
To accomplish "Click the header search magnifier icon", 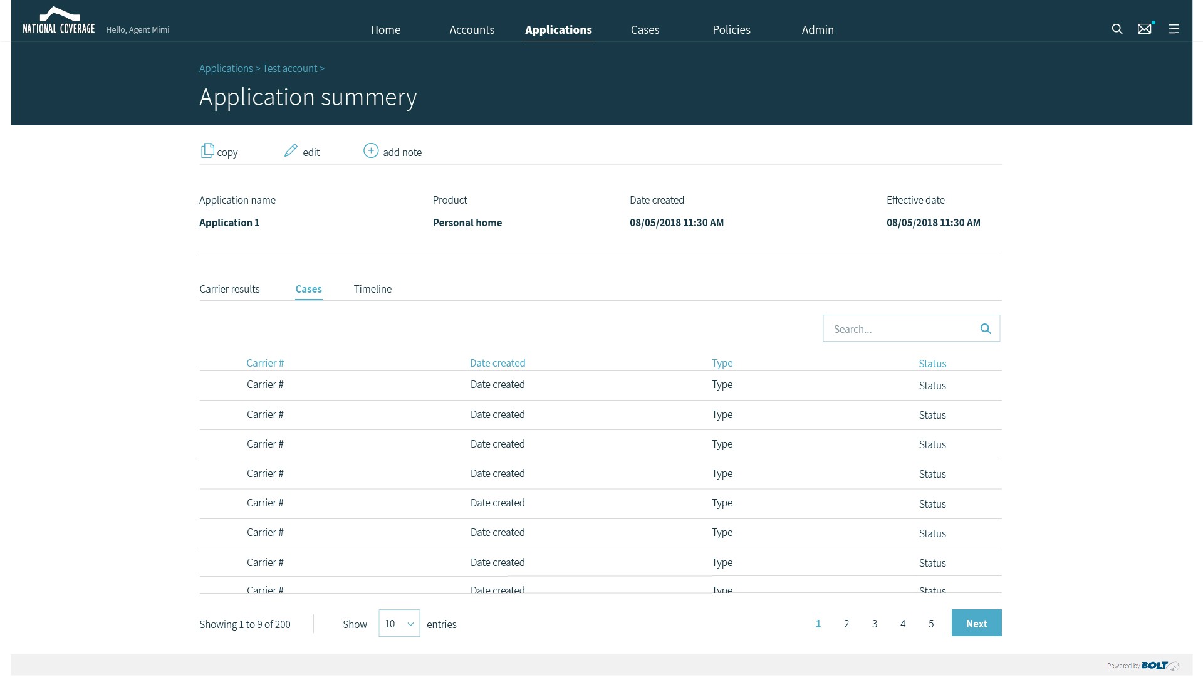I will click(x=1117, y=29).
